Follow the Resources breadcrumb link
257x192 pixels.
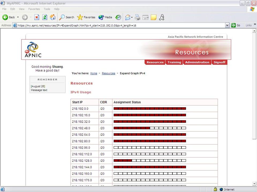108,73
